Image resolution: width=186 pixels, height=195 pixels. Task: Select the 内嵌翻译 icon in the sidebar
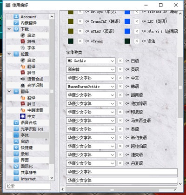click(16, 23)
